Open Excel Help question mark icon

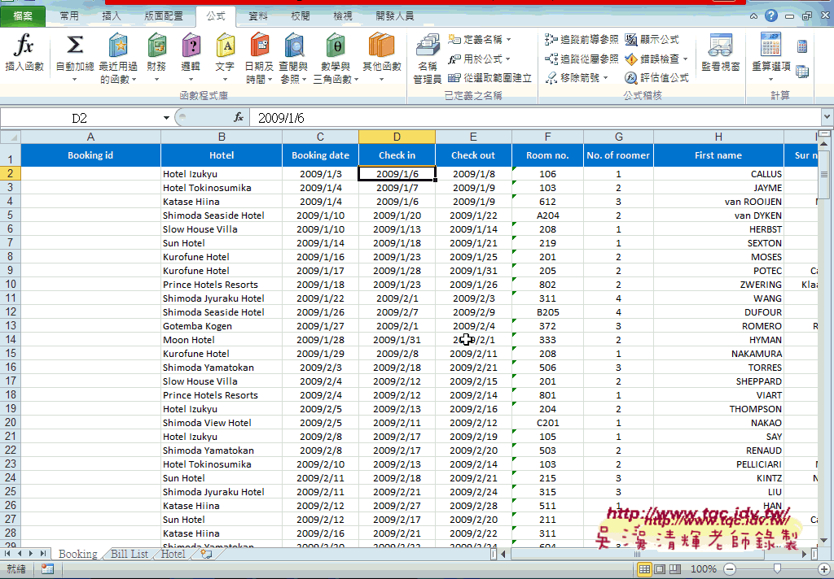(x=771, y=16)
